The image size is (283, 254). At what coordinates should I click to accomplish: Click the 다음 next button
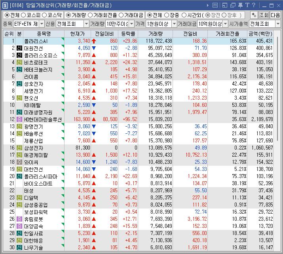[x=275, y=15]
